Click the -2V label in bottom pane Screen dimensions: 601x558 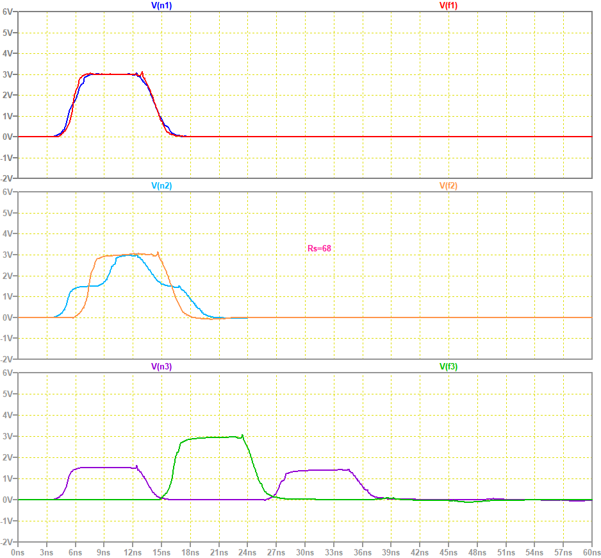8,541
